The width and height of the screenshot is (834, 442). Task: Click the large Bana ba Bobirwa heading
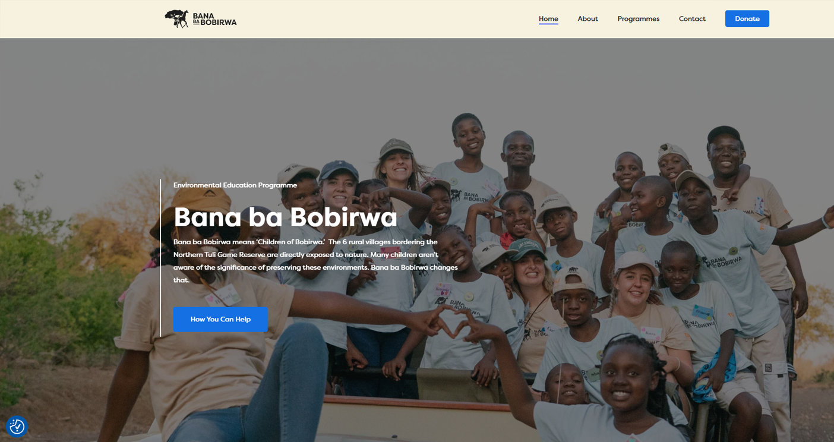click(285, 217)
